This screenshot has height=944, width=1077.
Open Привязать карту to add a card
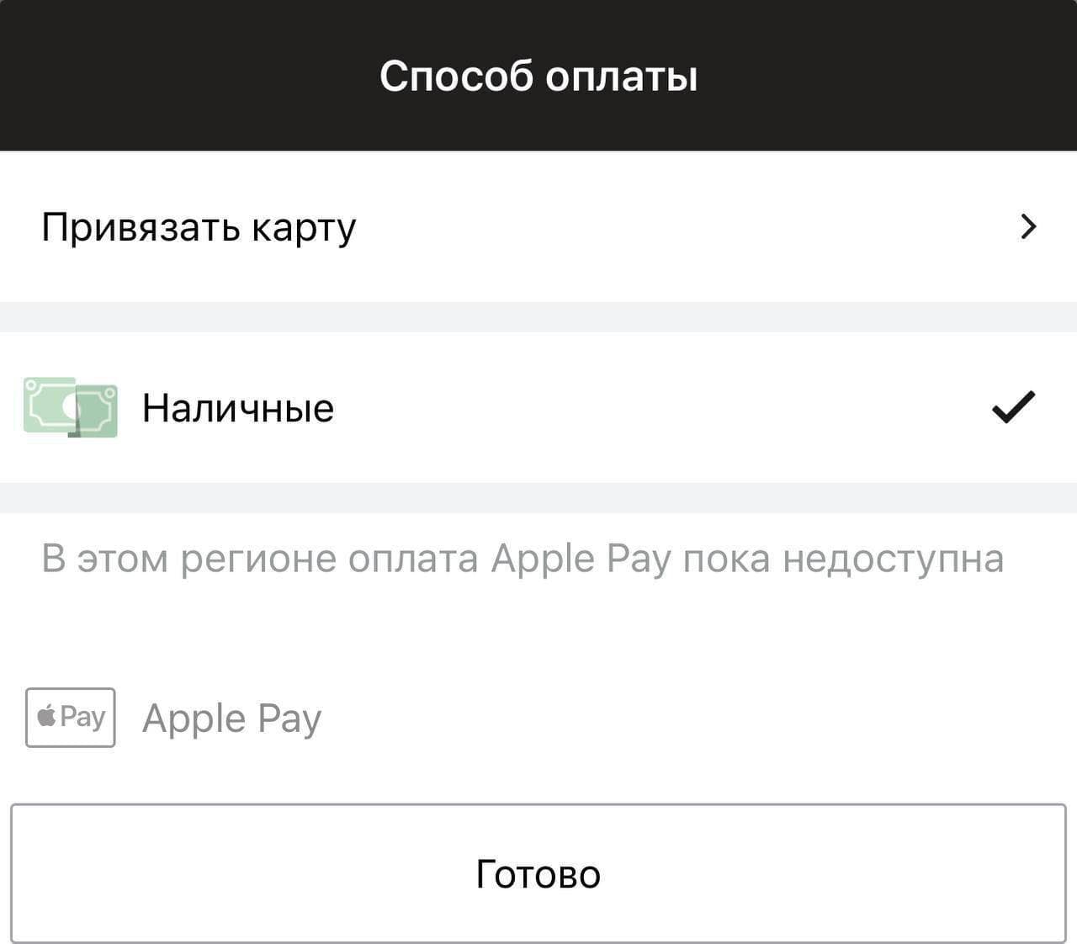199,225
